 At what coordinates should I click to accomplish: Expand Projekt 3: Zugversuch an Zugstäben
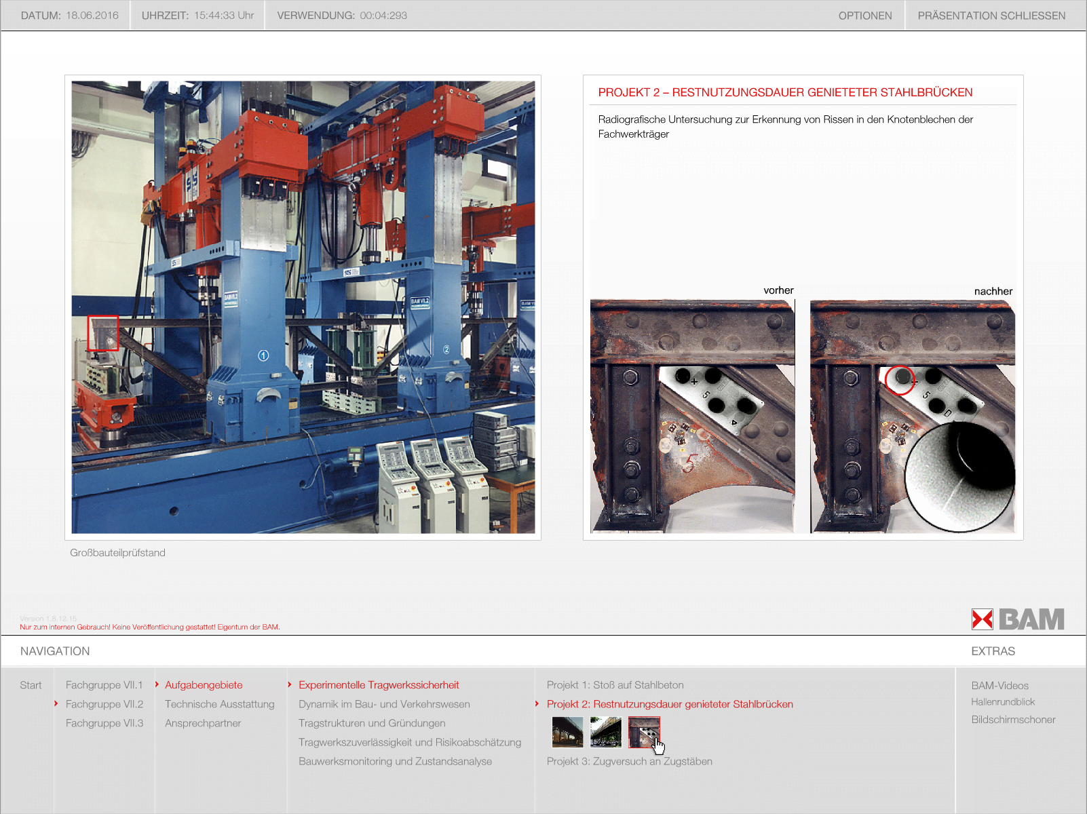click(629, 761)
